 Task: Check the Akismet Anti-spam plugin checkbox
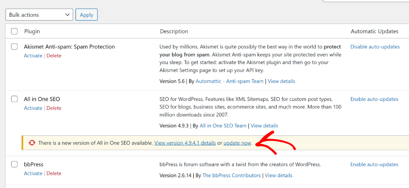tap(14, 47)
